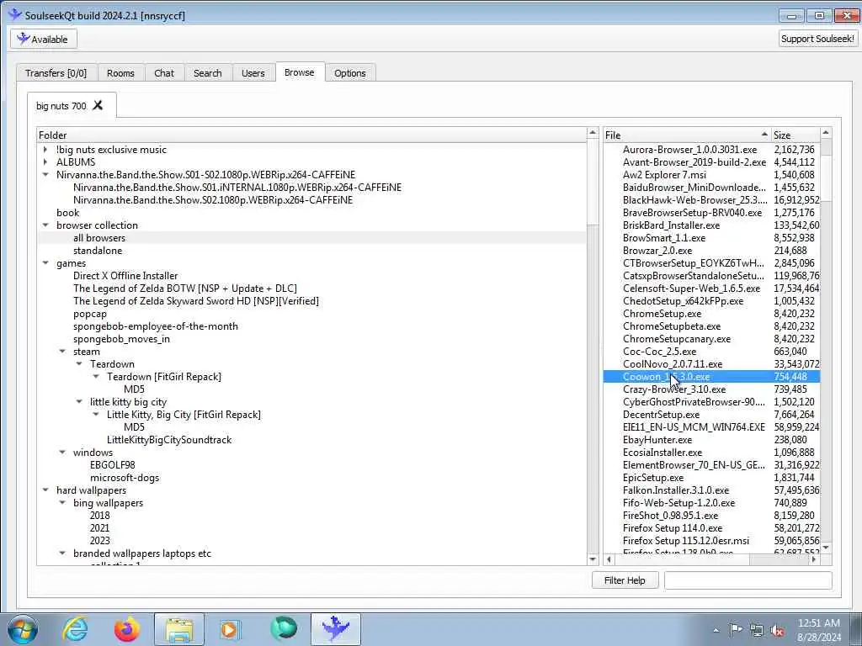The width and height of the screenshot is (862, 646).
Task: Open Windows Start menu orb
Action: coord(23,629)
